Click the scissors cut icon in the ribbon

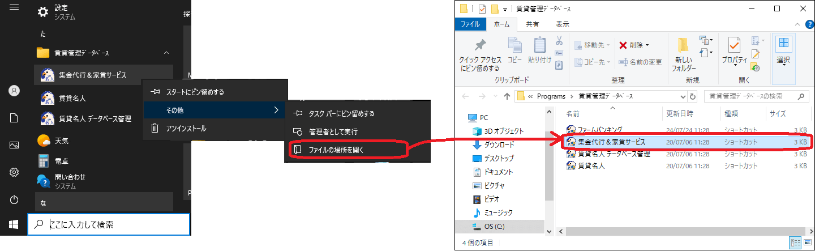559,41
